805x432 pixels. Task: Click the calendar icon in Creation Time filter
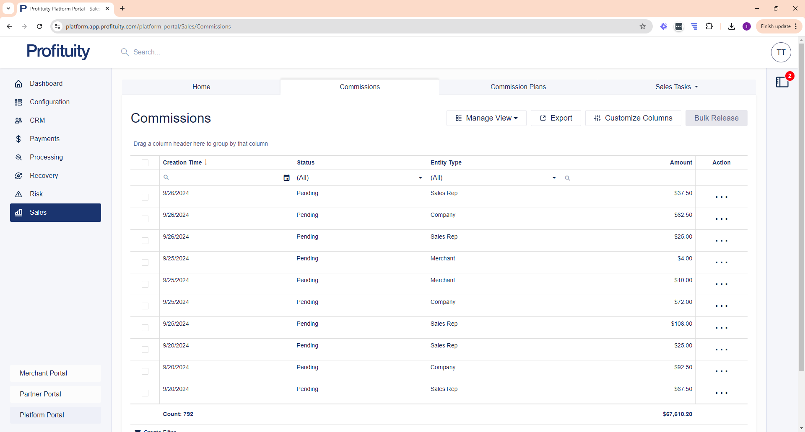[286, 178]
